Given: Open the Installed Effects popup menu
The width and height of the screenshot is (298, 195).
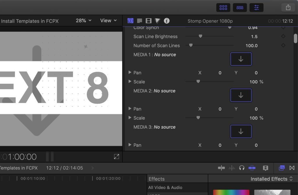Looking at the screenshot, I should (272, 179).
